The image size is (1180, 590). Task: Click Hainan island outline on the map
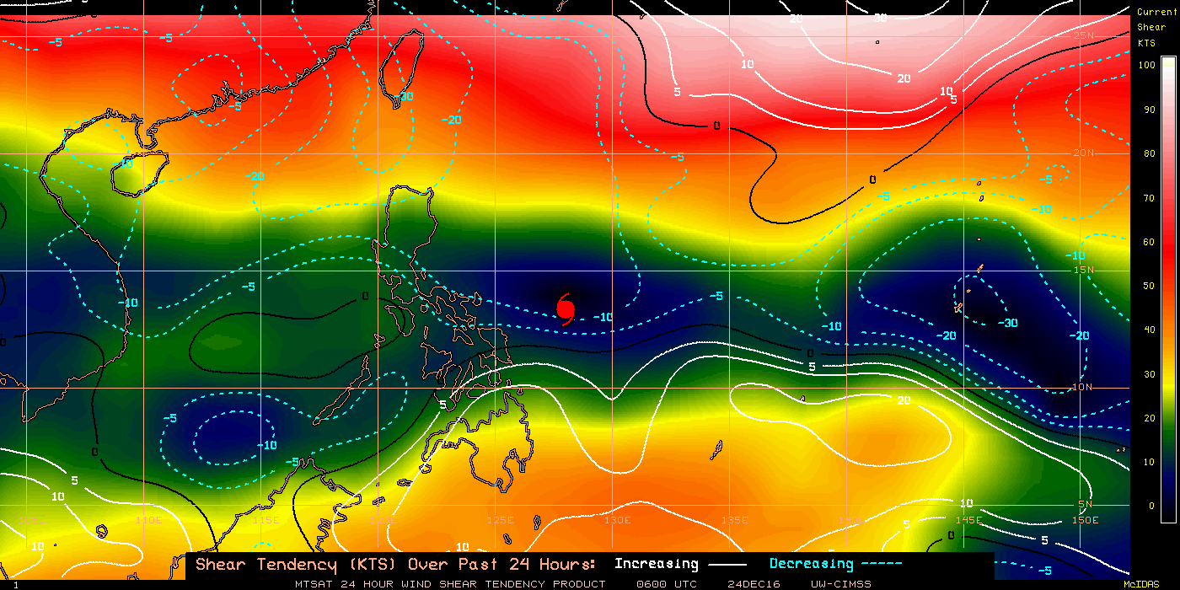139,172
